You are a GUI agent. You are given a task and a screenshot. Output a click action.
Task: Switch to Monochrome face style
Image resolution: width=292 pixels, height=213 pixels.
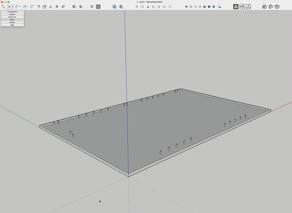tap(214, 6)
